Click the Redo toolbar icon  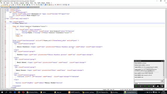coord(25,5)
